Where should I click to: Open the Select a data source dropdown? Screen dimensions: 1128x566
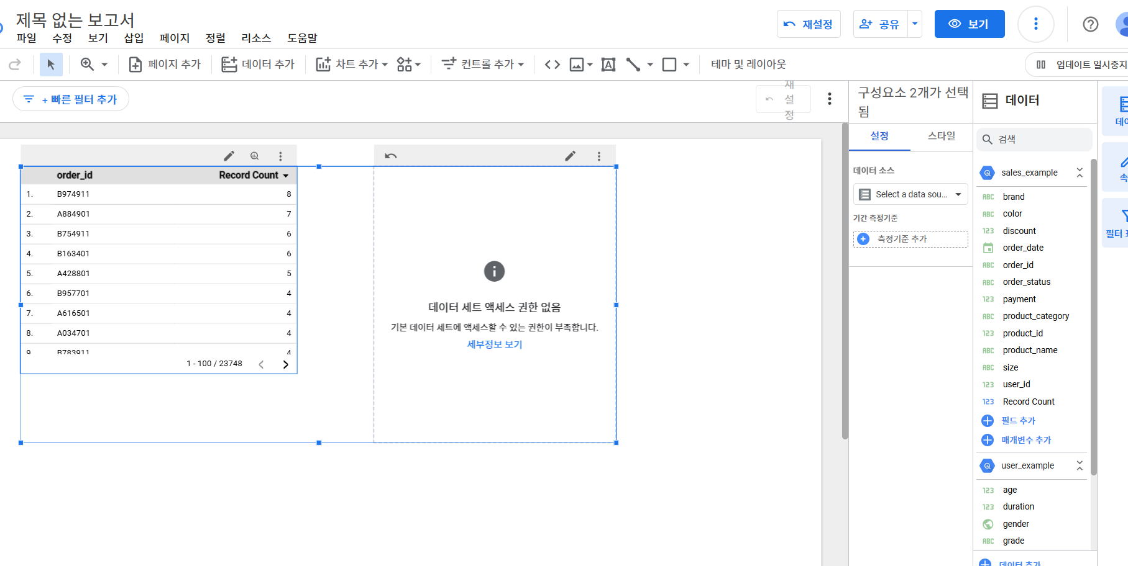click(x=910, y=194)
